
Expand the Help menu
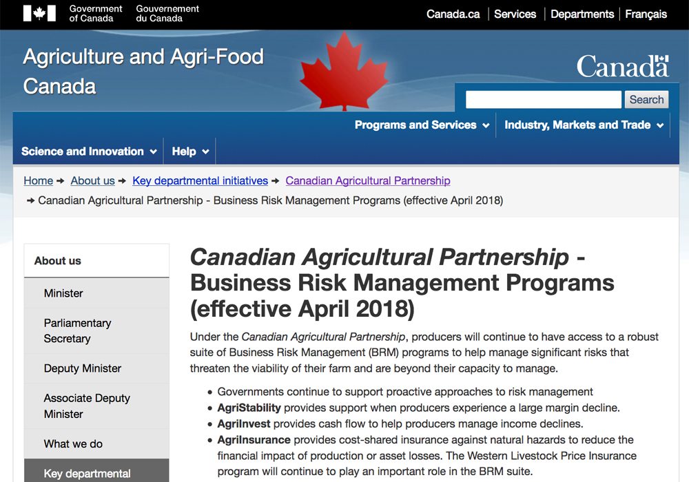coord(190,151)
